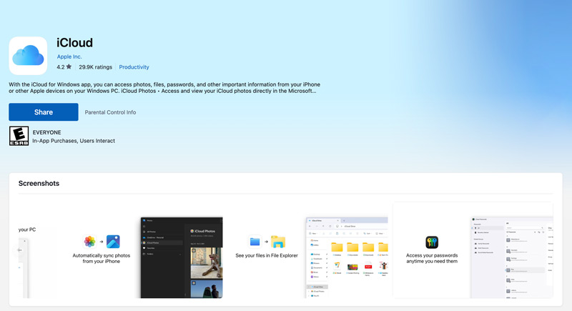Click the iCloud Passwords keys icon
This screenshot has width=572, height=311.
432,242
